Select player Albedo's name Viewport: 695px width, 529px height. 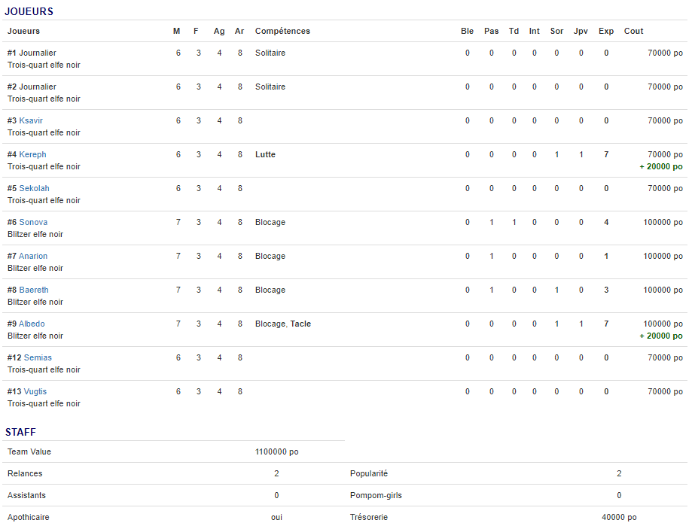click(32, 324)
